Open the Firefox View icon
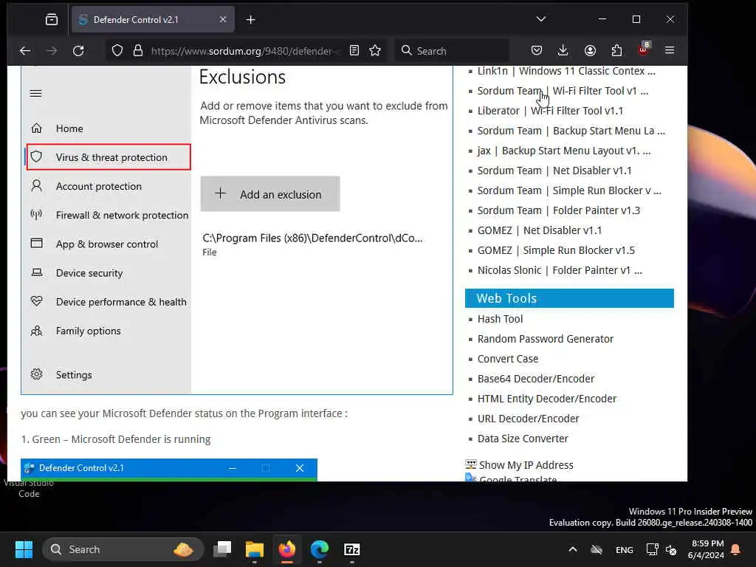Viewport: 756px width, 567px height. [52, 19]
